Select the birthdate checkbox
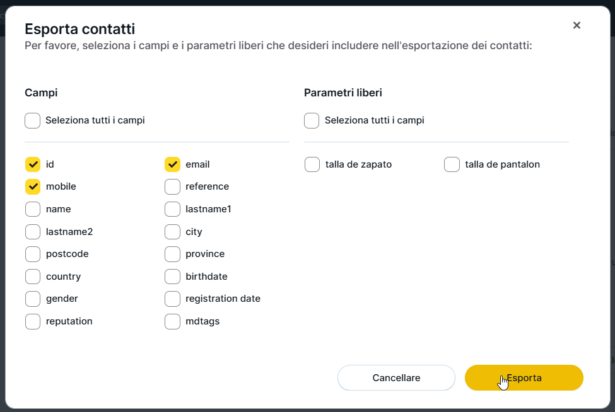 tap(172, 277)
